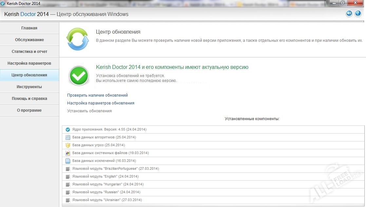Click the sound speaker icon in header
The height and width of the screenshot is (207, 366).
349,14
